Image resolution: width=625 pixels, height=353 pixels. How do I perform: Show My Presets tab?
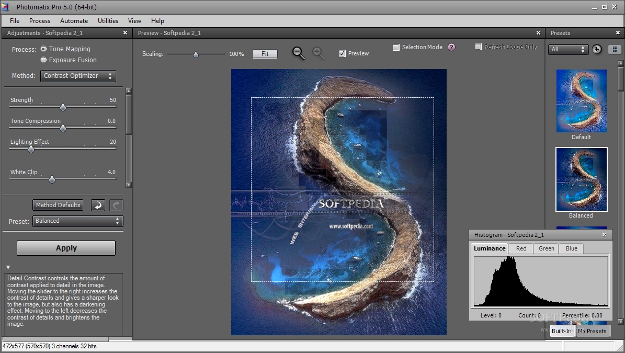click(x=592, y=331)
